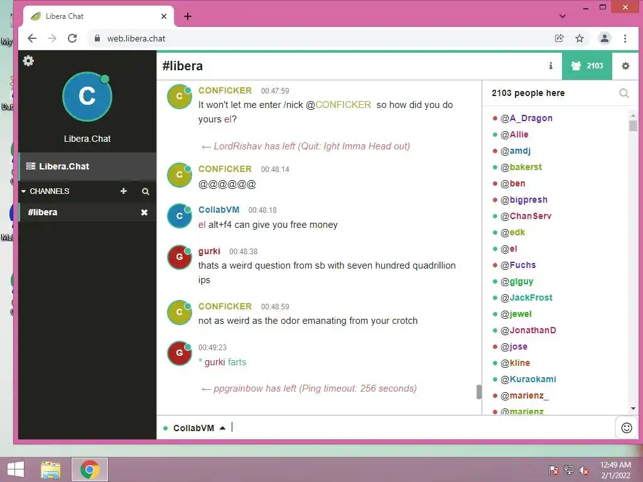The width and height of the screenshot is (643, 482).
Task: Select @marienz_ in the user list
Action: [524, 396]
